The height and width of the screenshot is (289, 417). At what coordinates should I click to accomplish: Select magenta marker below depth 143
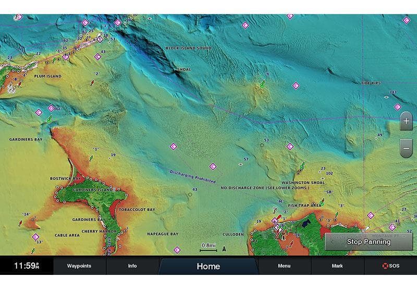click(x=398, y=107)
